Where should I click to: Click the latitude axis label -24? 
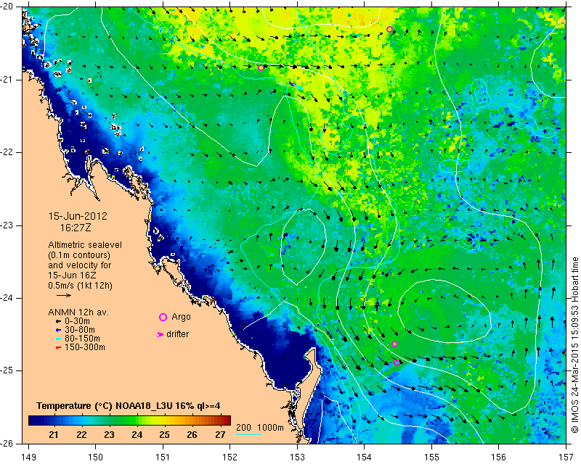coord(7,298)
